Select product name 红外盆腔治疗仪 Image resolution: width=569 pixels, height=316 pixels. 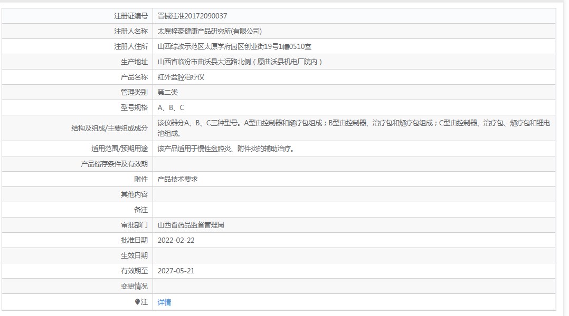pyautogui.click(x=181, y=77)
